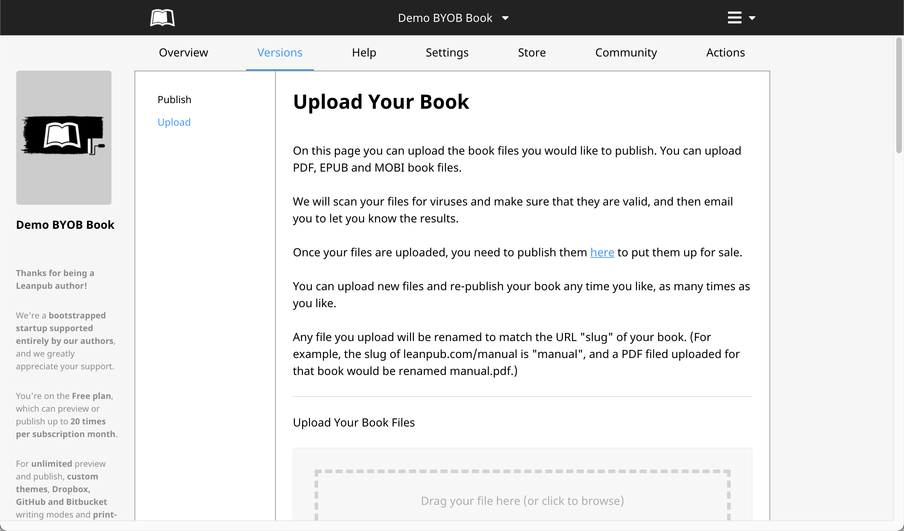
Task: Open the Demo BYOB Book title selector
Action: 445,18
